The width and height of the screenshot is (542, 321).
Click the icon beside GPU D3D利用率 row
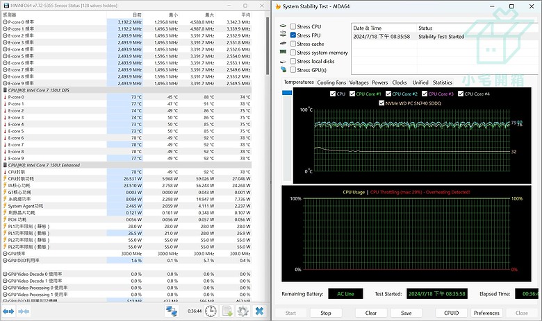click(5, 260)
